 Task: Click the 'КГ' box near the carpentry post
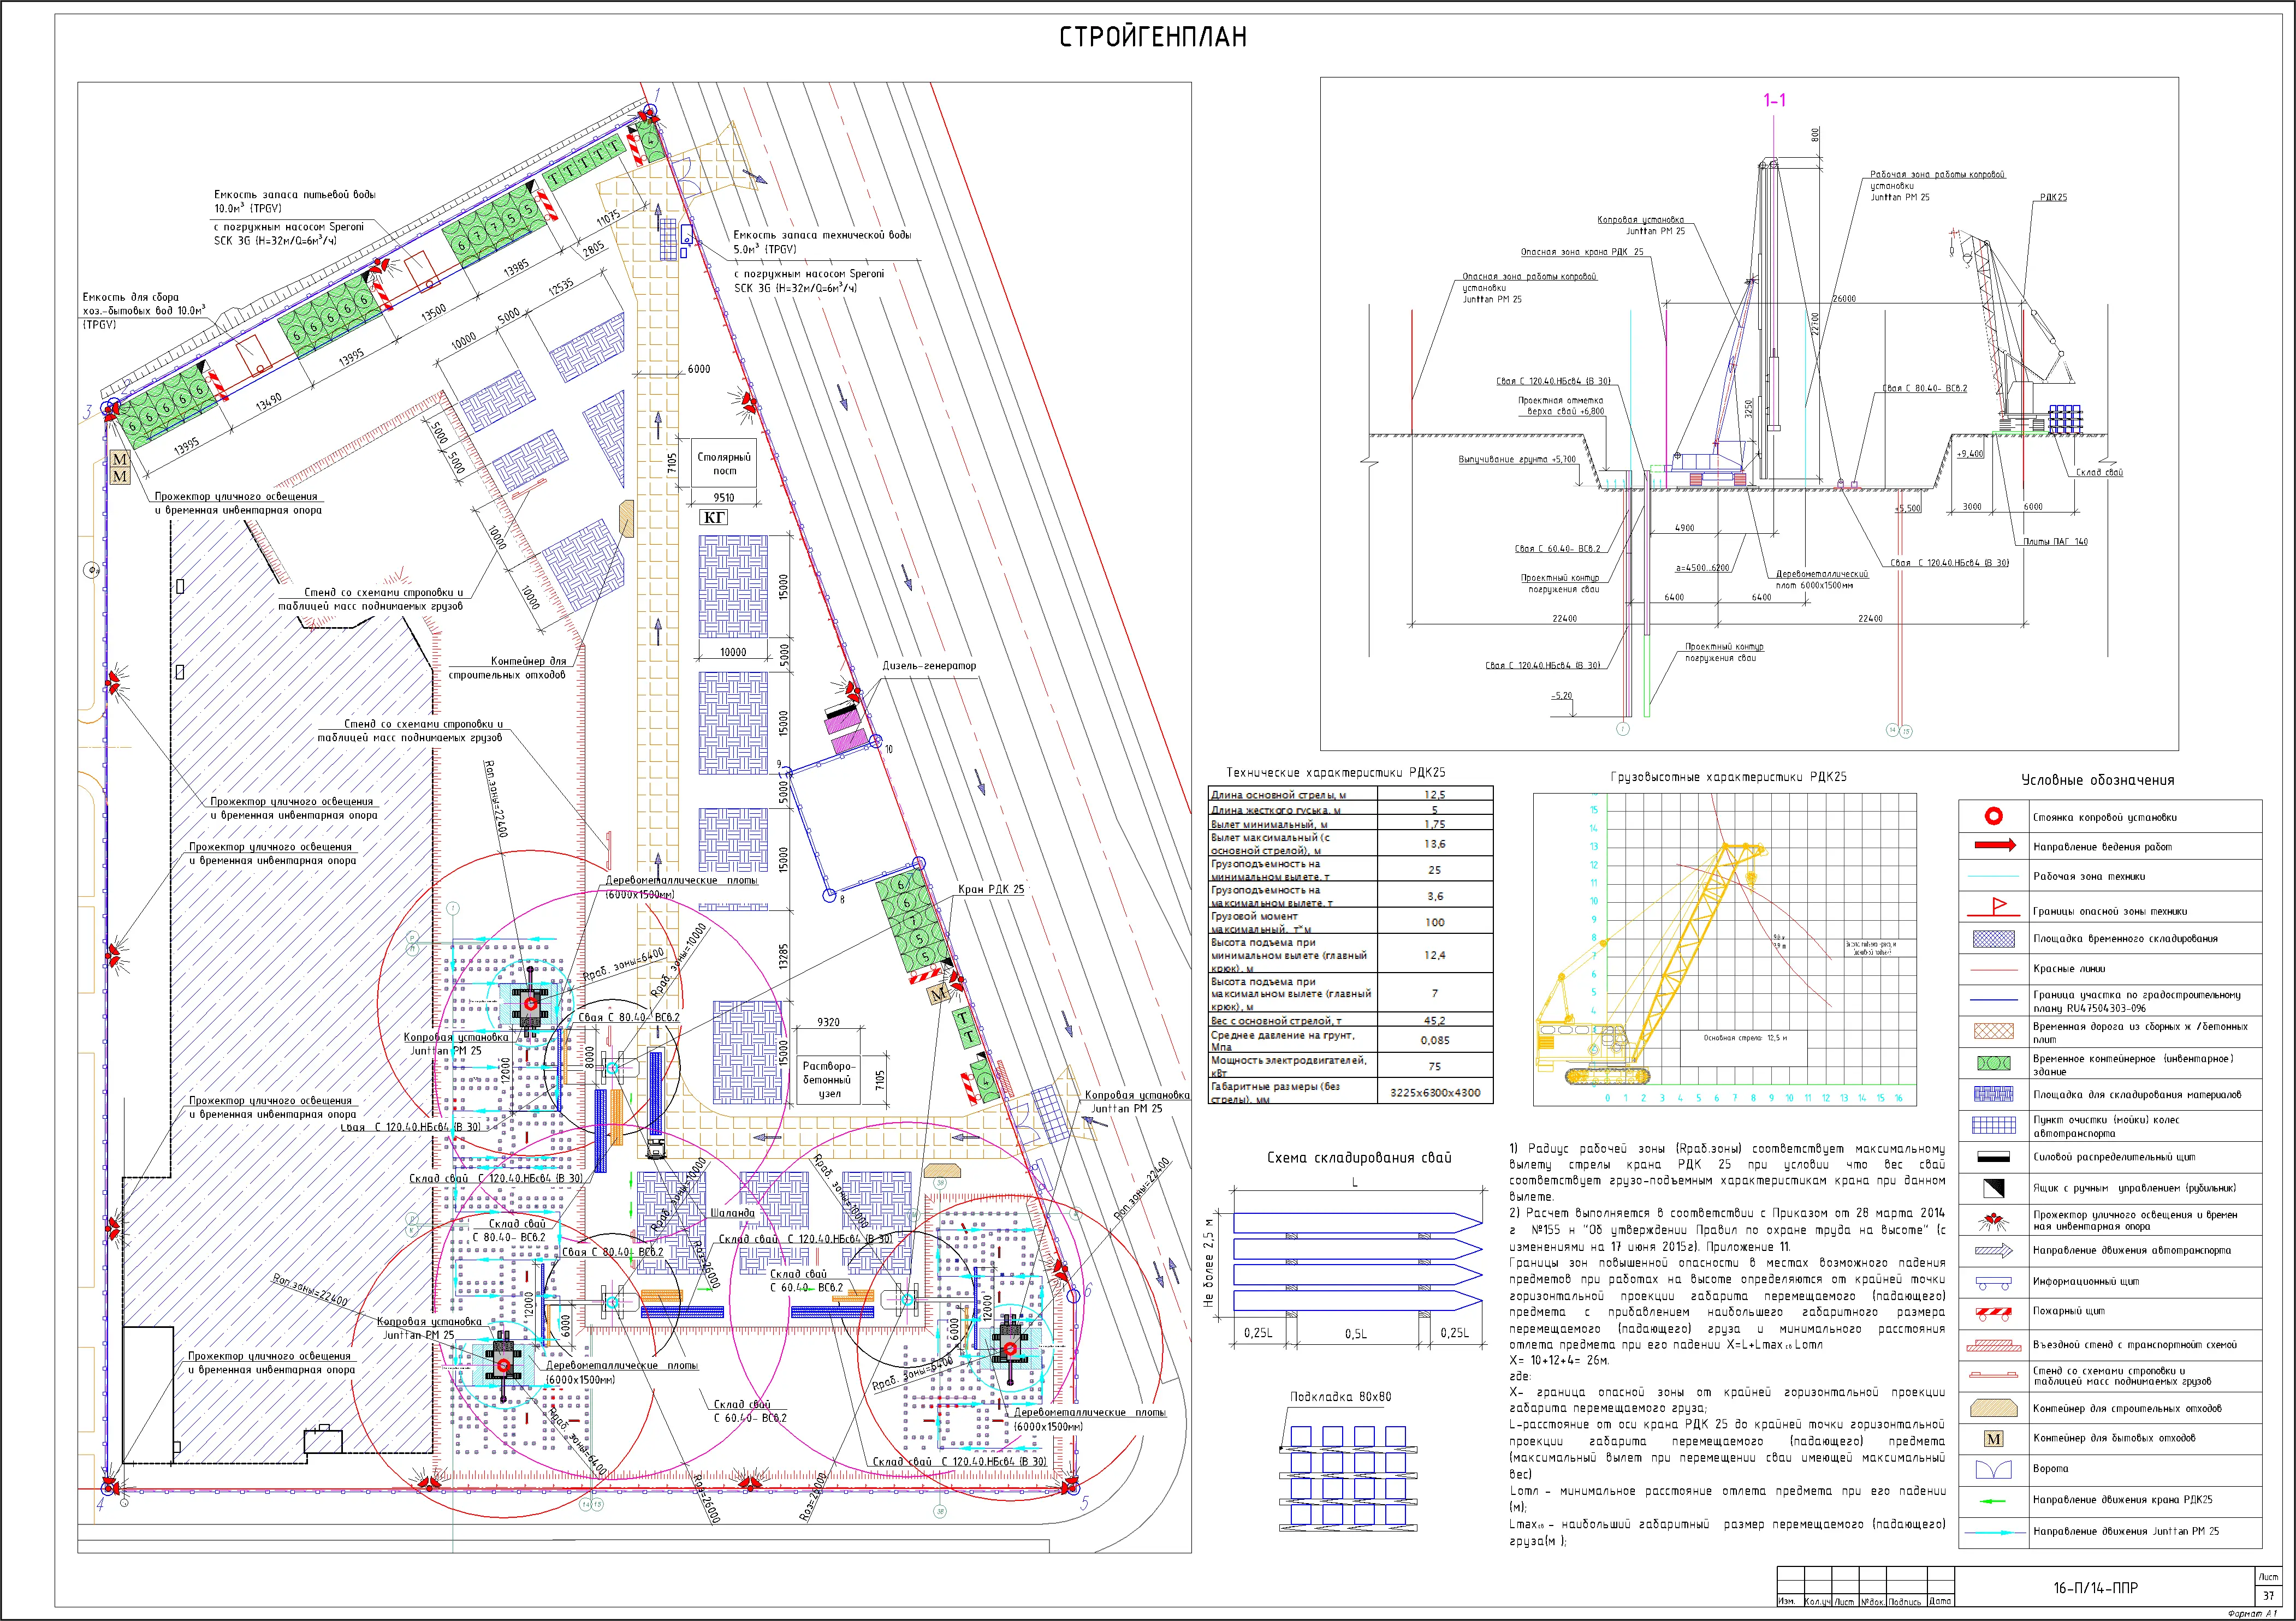point(714,517)
